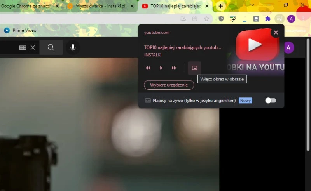Click the page vertical scrollbar
Viewport: 311px width, 191px height.
point(308,95)
